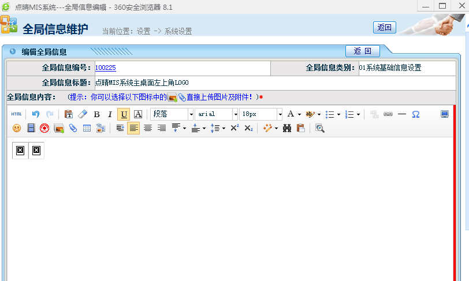Switch to HTML source view
The width and height of the screenshot is (469, 281).
coord(16,114)
